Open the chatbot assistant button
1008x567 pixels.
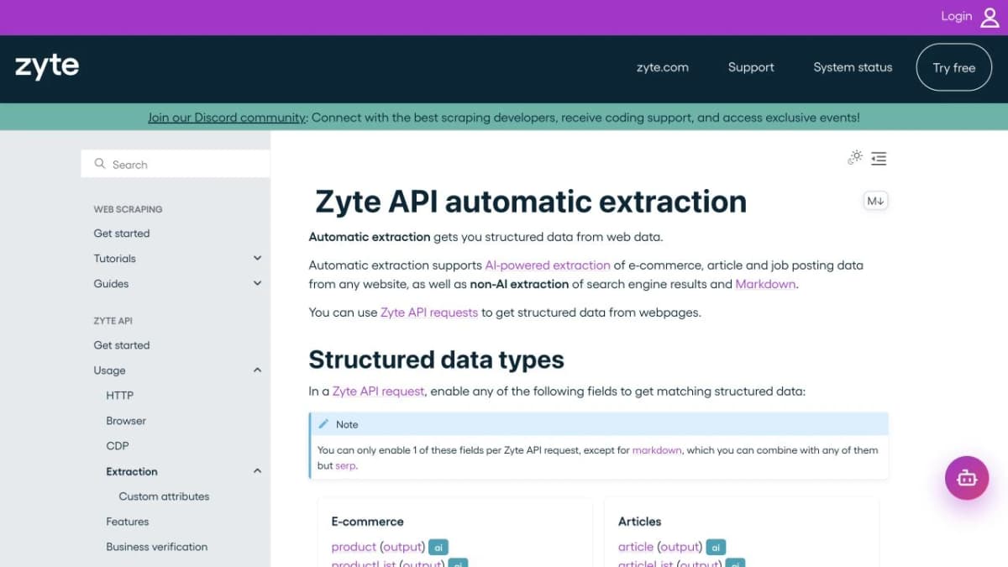[967, 478]
